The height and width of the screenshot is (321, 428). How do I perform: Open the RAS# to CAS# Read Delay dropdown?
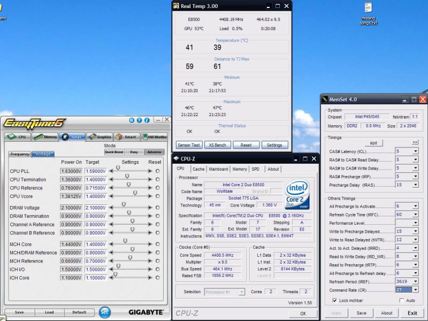tap(415, 159)
